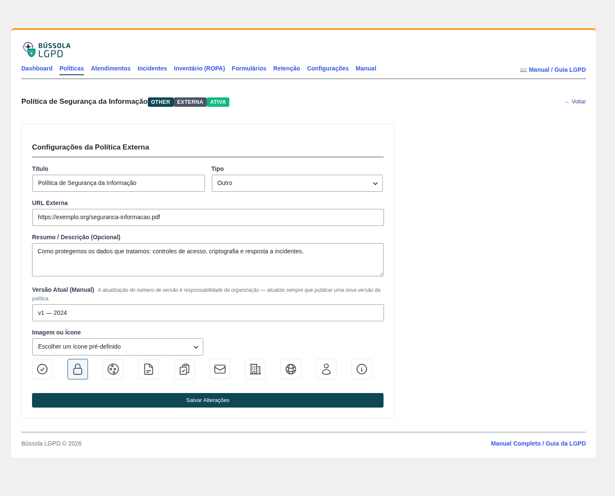Focus the Título input field
This screenshot has width=615, height=496.
coord(119,183)
